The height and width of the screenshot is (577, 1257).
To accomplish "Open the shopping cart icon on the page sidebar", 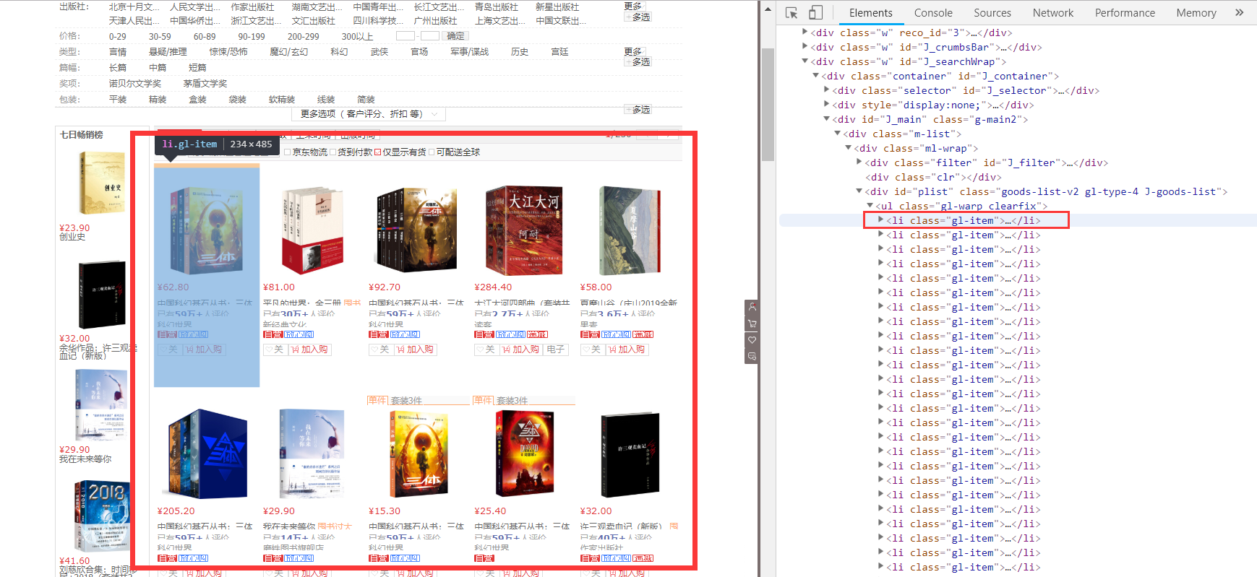I will coord(752,324).
